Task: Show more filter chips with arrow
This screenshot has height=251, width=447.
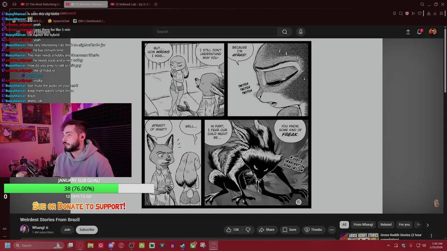Action: pyautogui.click(x=427, y=225)
